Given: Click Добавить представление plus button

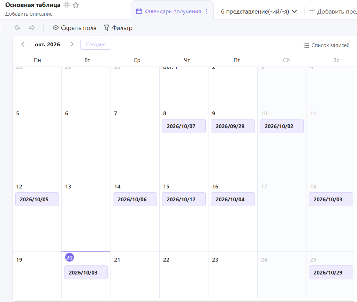Looking at the screenshot, I should click(333, 11).
